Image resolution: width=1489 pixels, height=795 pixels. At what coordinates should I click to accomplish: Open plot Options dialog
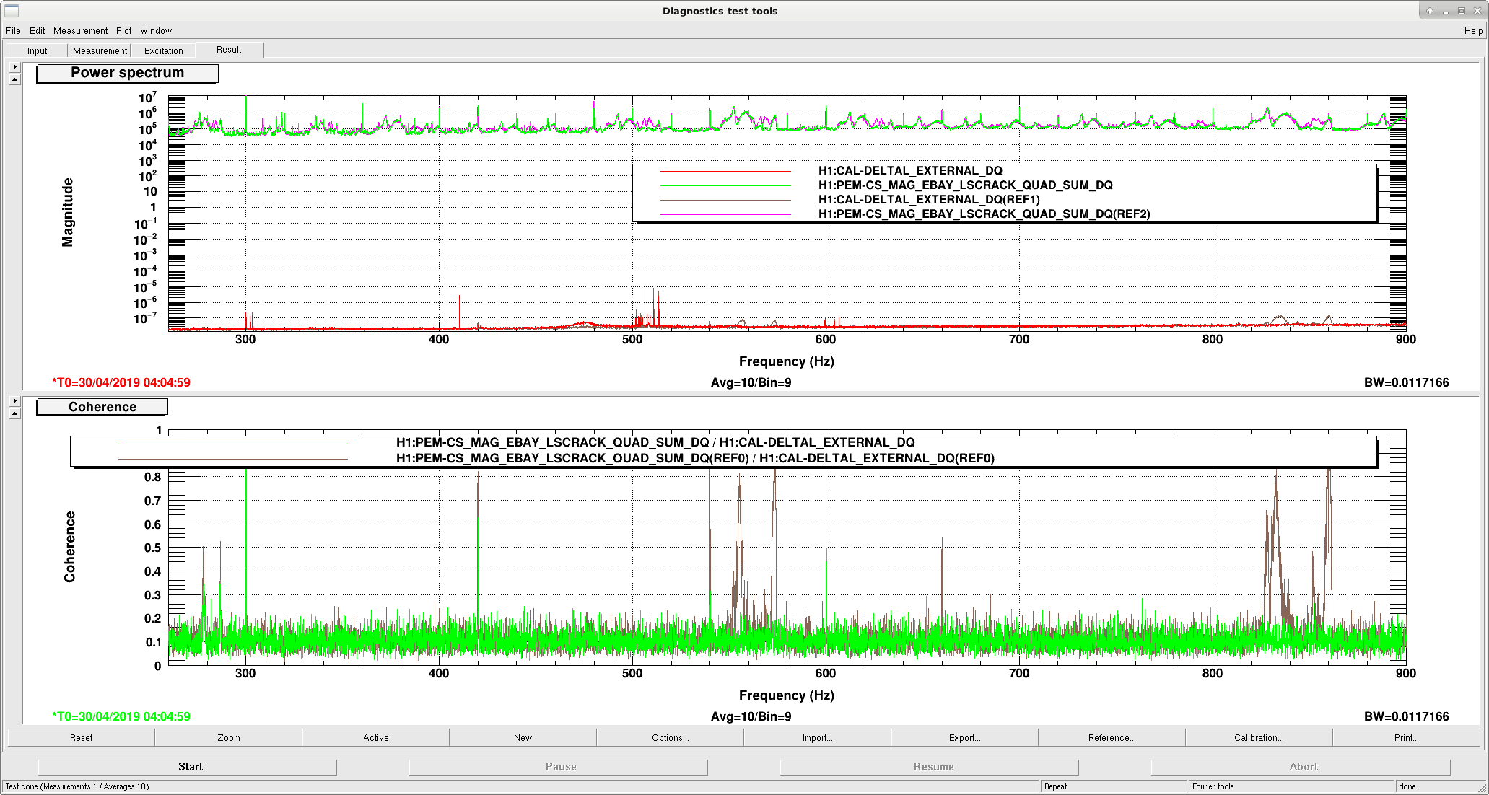670,737
